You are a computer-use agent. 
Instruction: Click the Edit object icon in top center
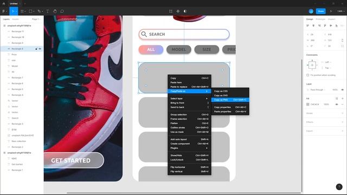click(171, 11)
